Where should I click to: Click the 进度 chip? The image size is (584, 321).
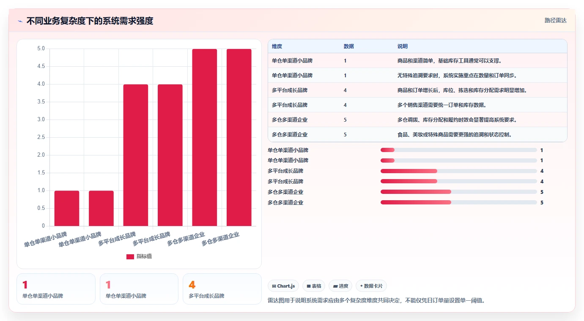(x=340, y=286)
